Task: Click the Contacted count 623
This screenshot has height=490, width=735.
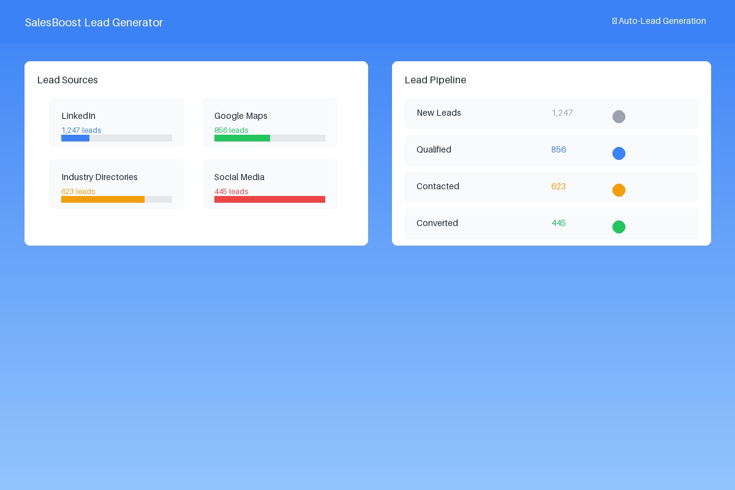Action: [x=559, y=186]
